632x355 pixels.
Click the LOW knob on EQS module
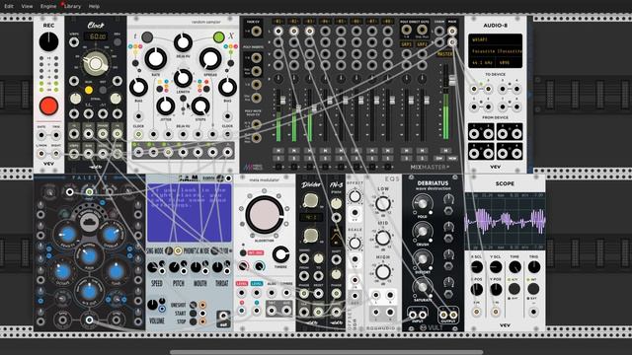(x=382, y=204)
